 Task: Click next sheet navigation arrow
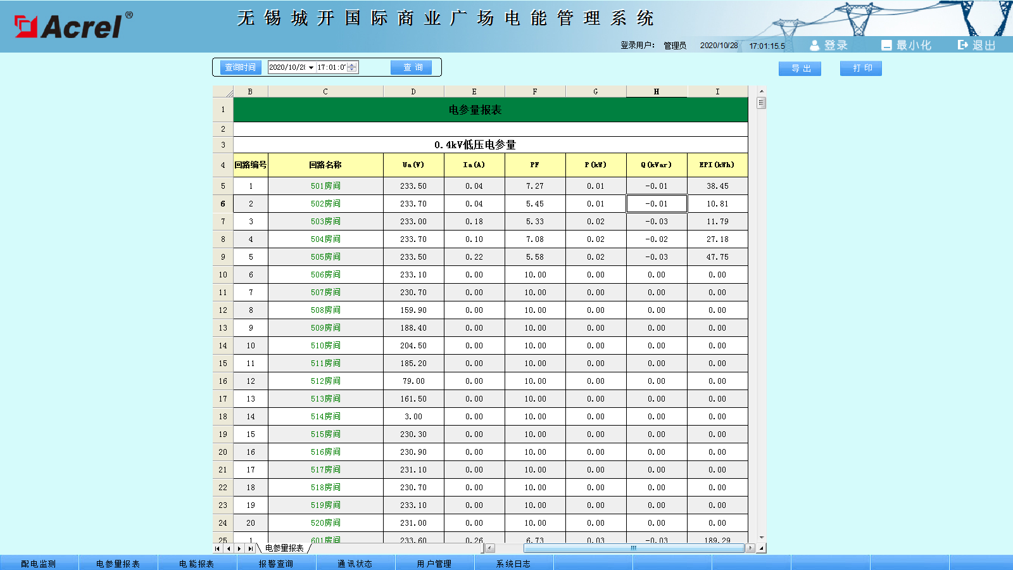(x=240, y=548)
